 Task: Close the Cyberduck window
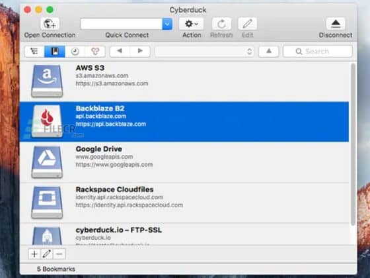click(x=27, y=10)
